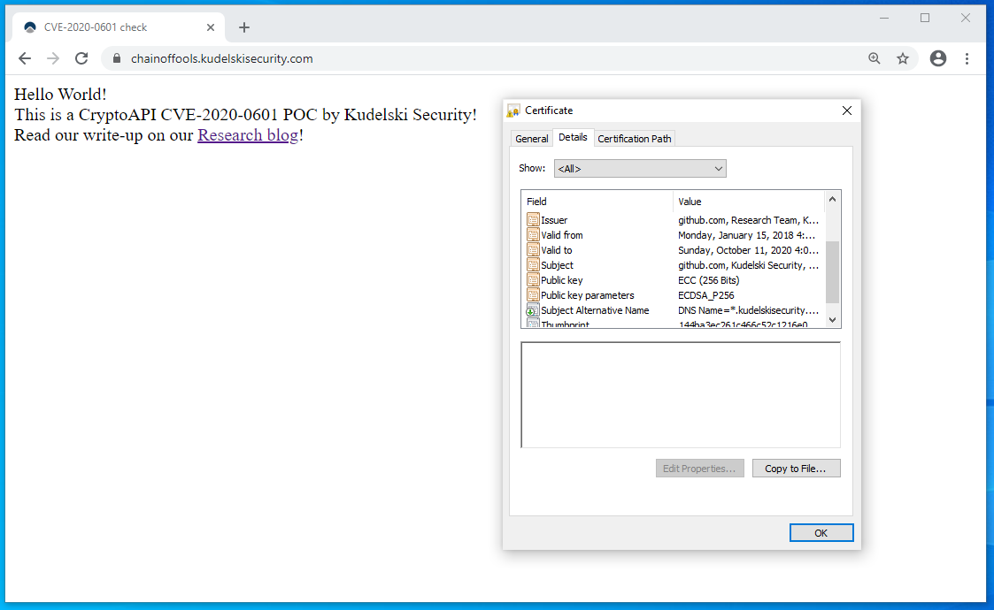Open the Chrome profile avatar
The image size is (994, 610).
tap(938, 58)
